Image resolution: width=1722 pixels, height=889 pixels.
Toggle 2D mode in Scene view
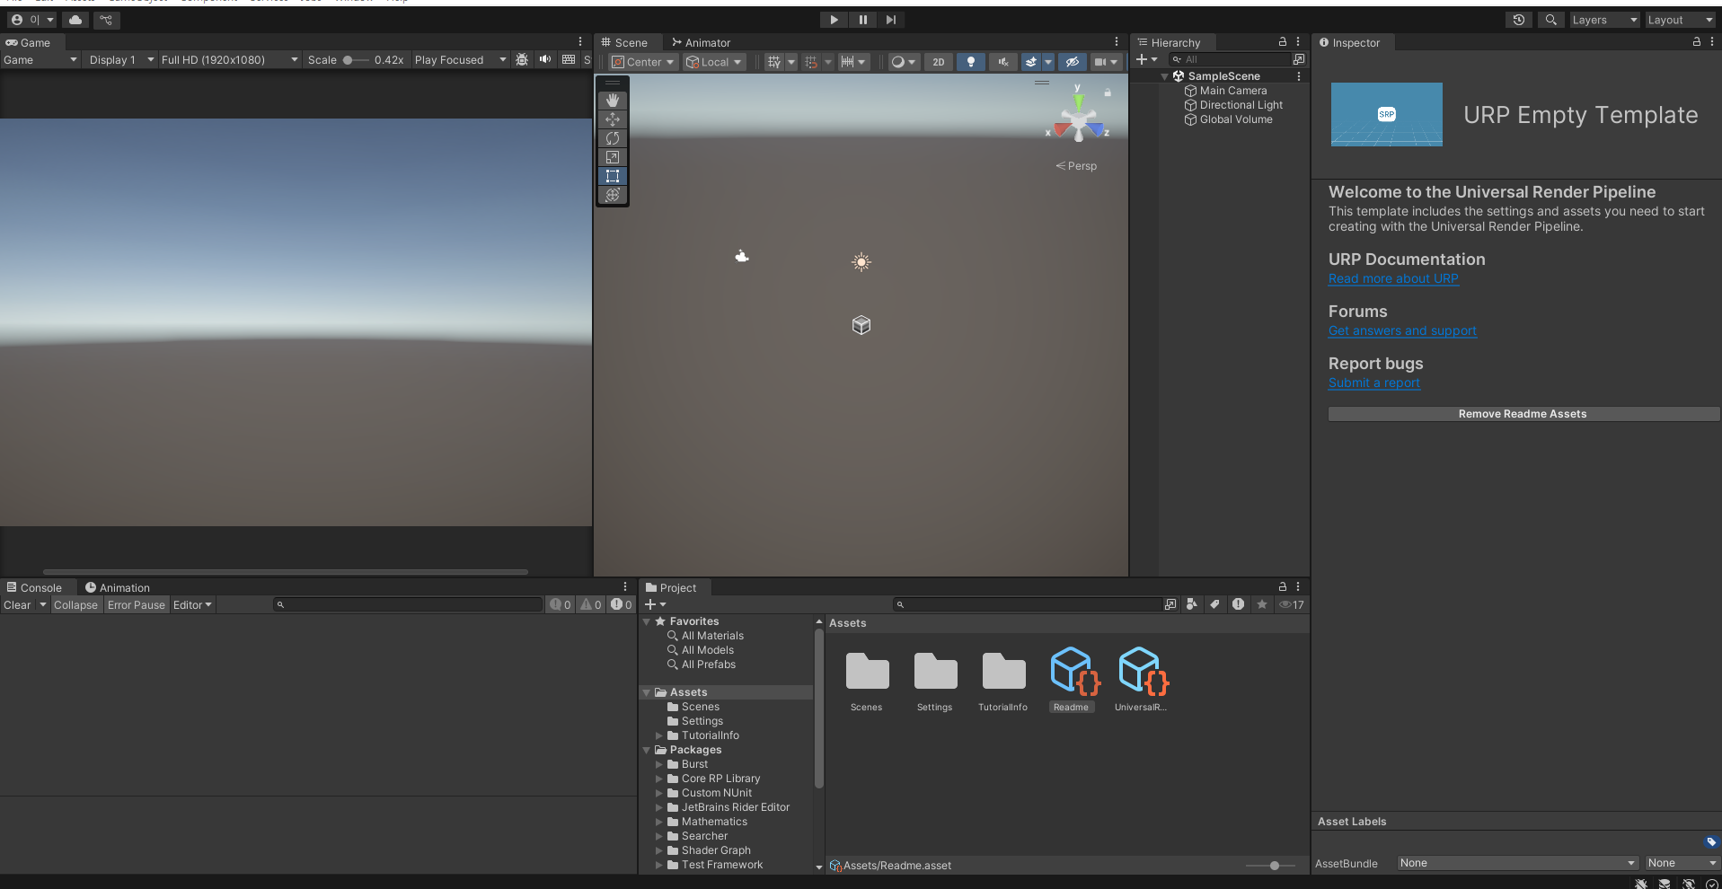pyautogui.click(x=939, y=62)
